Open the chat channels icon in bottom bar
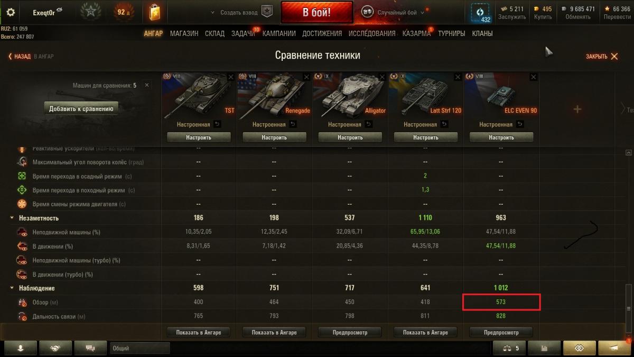 89,348
